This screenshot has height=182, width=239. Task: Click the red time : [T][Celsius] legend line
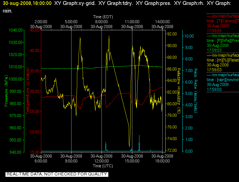[223, 21]
